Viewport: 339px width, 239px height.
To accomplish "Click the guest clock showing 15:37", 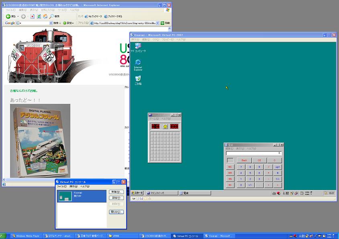I will tap(332, 193).
